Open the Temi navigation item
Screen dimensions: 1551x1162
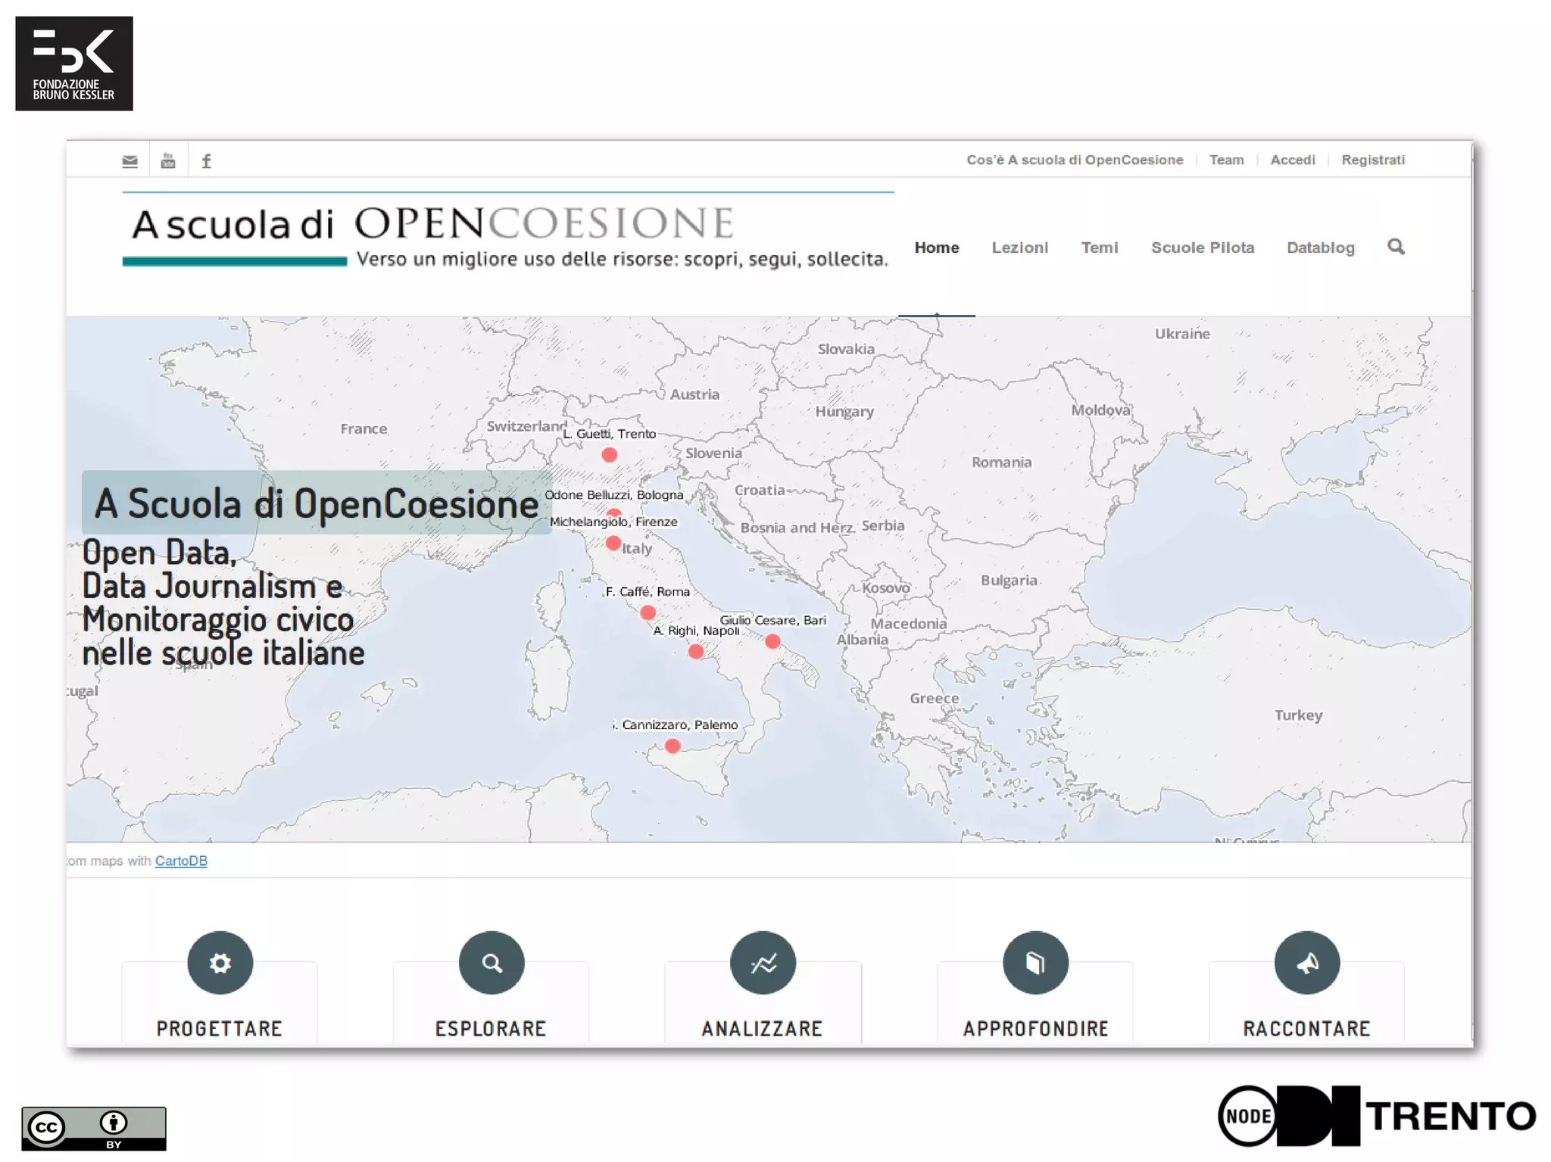pyautogui.click(x=1099, y=248)
